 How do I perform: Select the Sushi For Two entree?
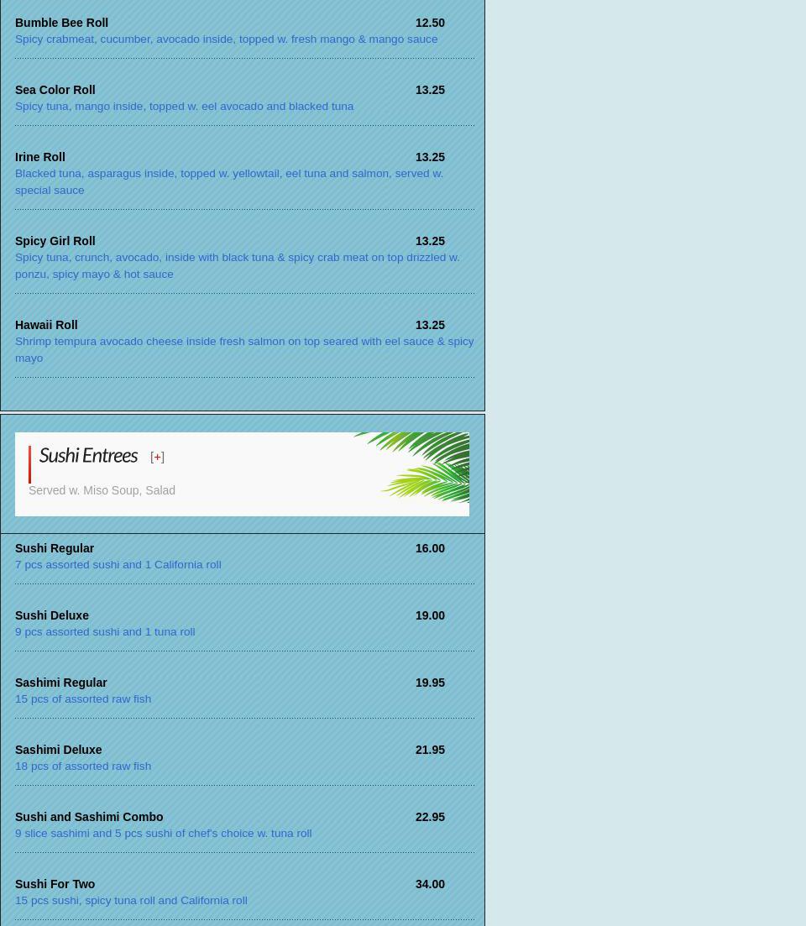tap(55, 884)
